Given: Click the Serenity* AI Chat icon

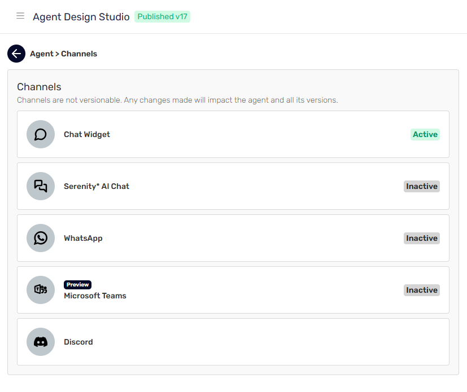Looking at the screenshot, I should click(41, 186).
